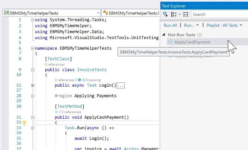Viewport: 248px width, 150px height.
Task: Click the Run... link
Action: pos(189,25)
